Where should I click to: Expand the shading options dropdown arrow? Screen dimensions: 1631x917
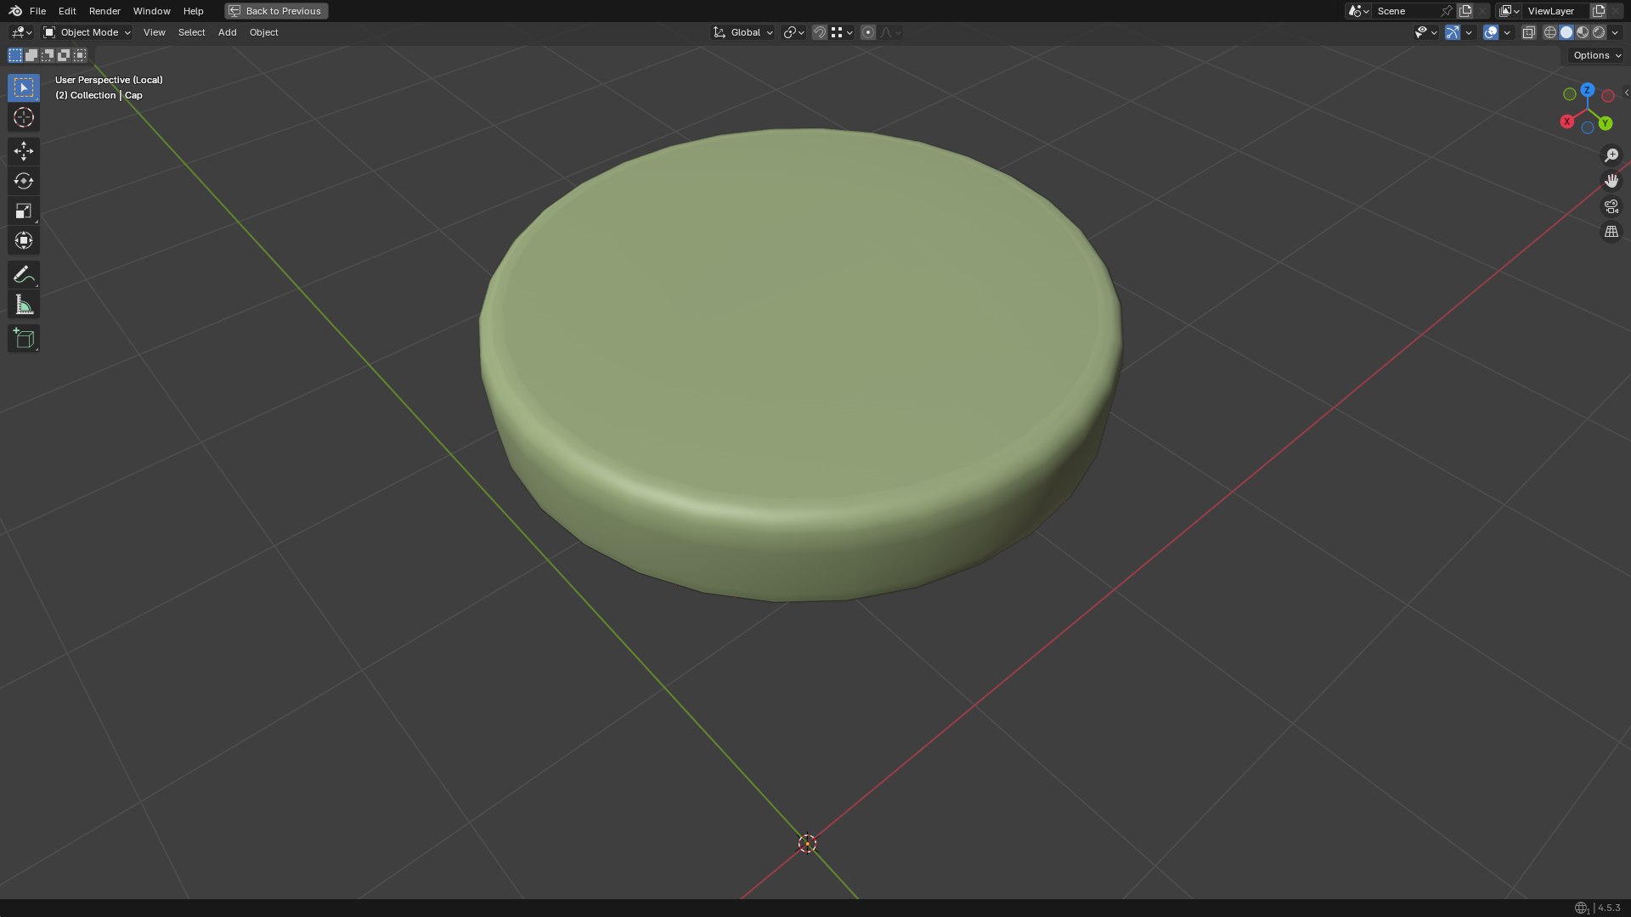1615,32
